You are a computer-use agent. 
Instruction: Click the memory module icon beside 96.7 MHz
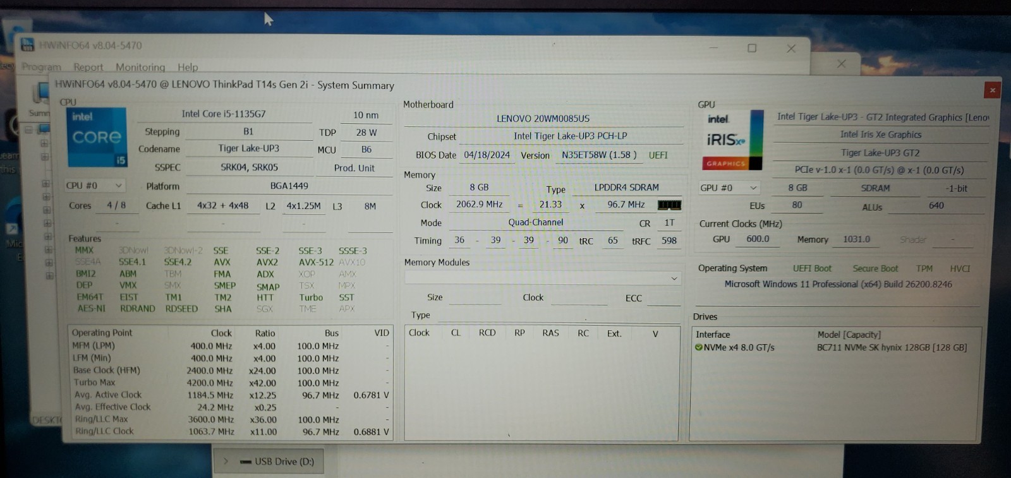(669, 205)
